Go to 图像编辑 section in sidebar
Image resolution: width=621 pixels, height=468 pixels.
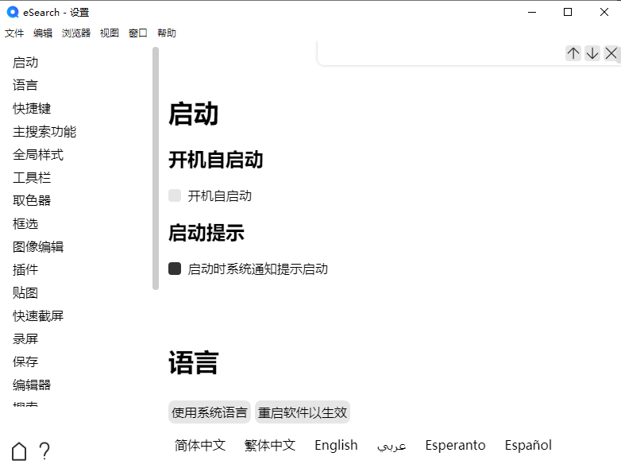(x=38, y=246)
